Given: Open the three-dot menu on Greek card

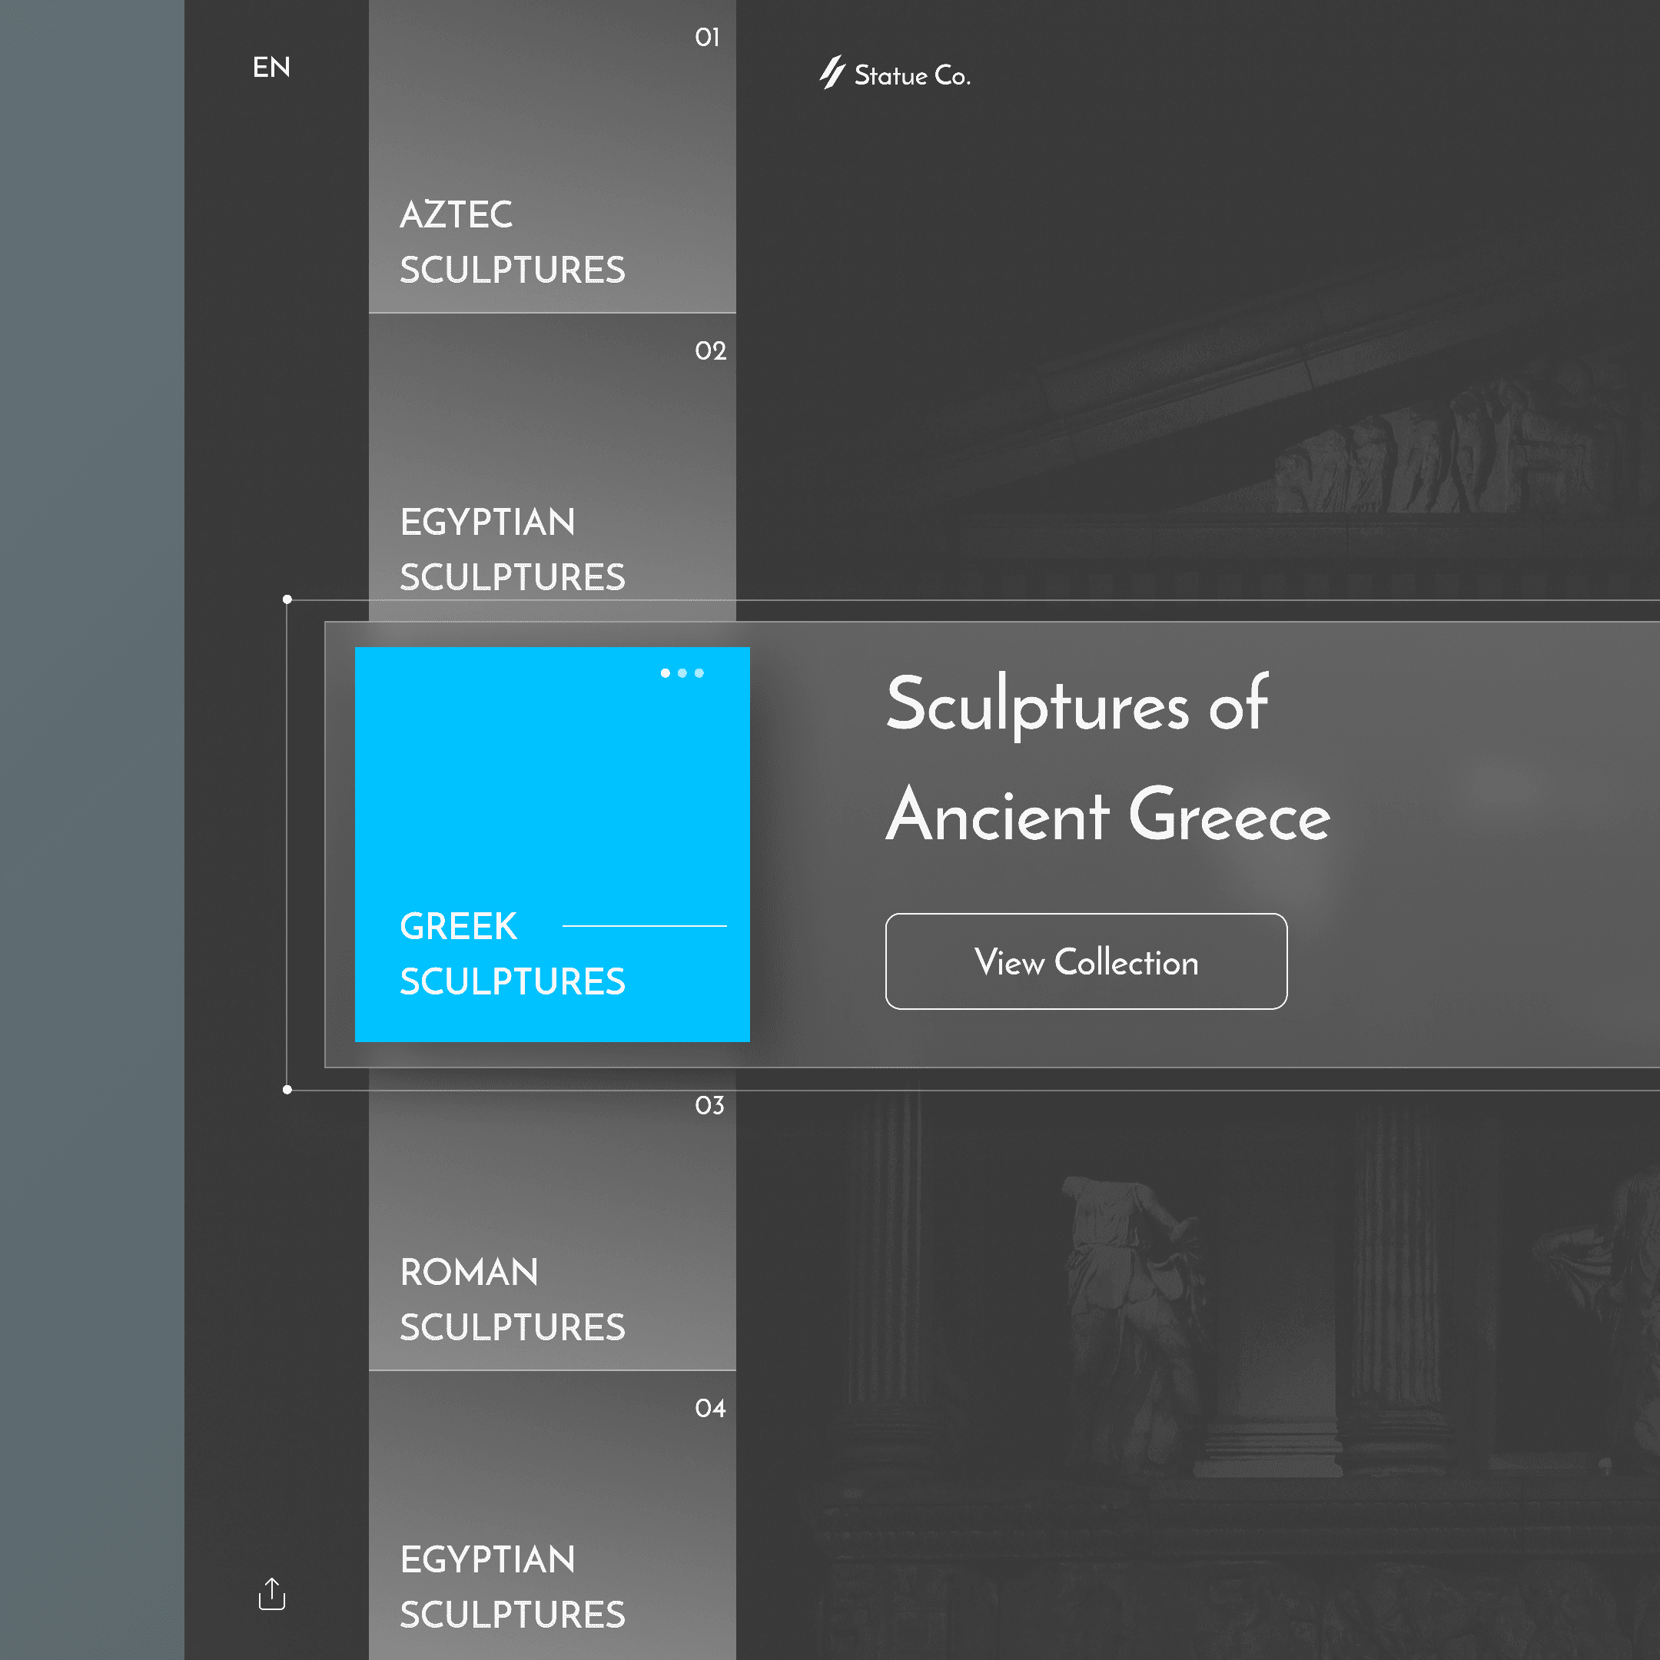Looking at the screenshot, I should coord(682,672).
